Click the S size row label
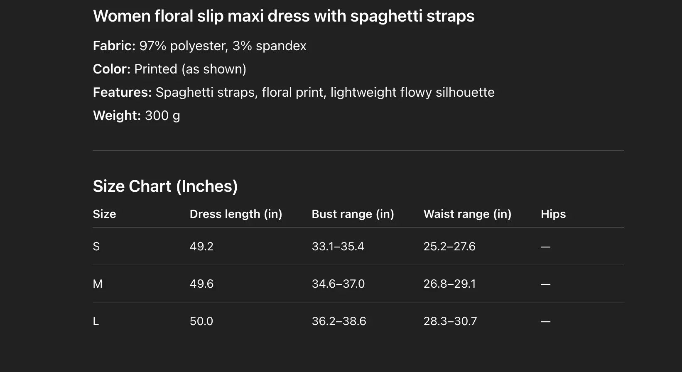 (x=96, y=247)
